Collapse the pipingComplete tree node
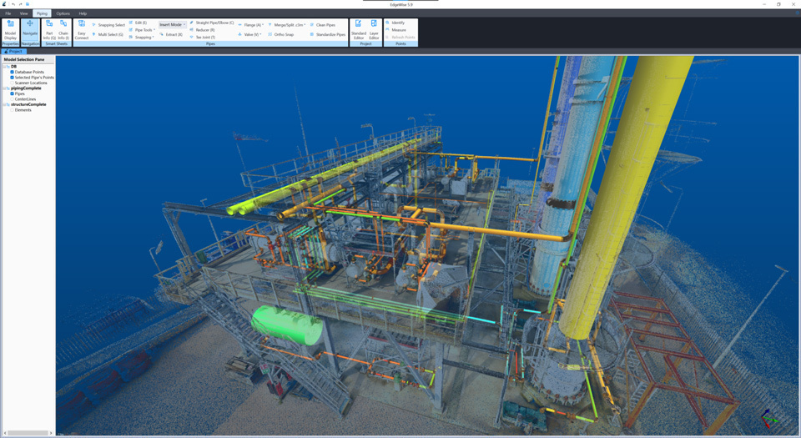Viewport: 801px width, 438px height. (5, 88)
